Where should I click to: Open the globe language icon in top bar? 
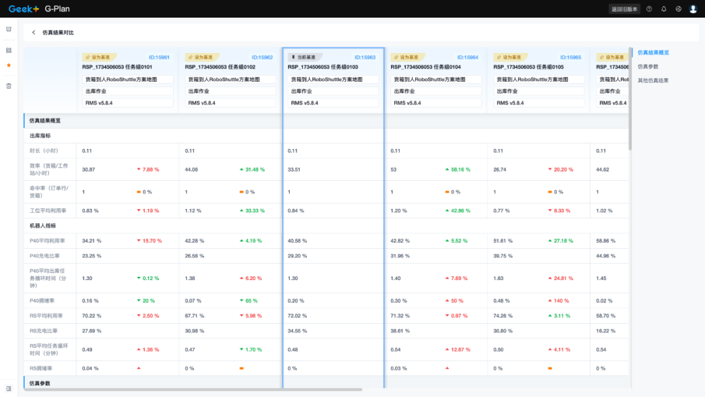pos(678,8)
